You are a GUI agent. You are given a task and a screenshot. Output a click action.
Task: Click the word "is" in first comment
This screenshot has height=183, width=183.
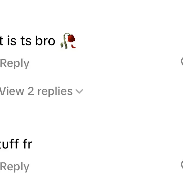point(12,41)
